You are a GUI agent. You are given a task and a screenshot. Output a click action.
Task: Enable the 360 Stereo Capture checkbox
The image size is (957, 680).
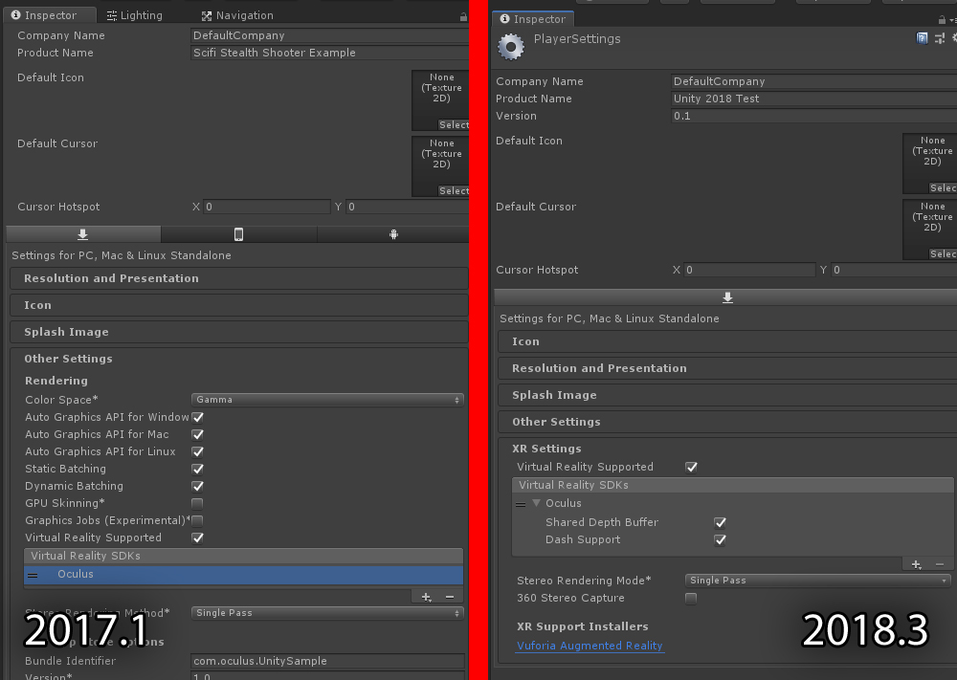(x=691, y=599)
